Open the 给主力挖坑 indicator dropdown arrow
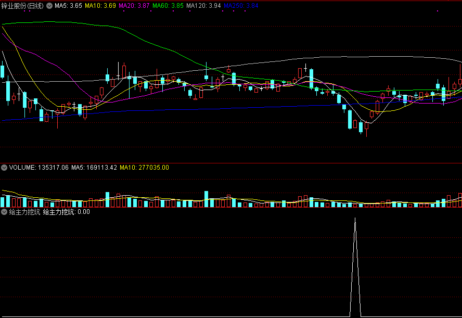This screenshot has width=462, height=318. (x=4, y=212)
